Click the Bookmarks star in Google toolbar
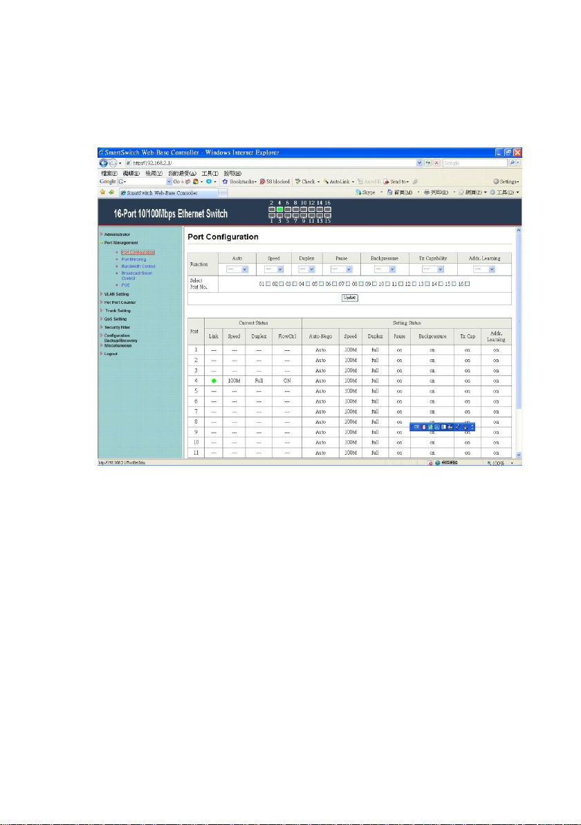The width and height of the screenshot is (581, 825). tap(225, 181)
